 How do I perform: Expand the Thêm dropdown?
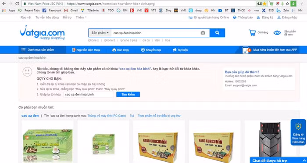point(81,18)
